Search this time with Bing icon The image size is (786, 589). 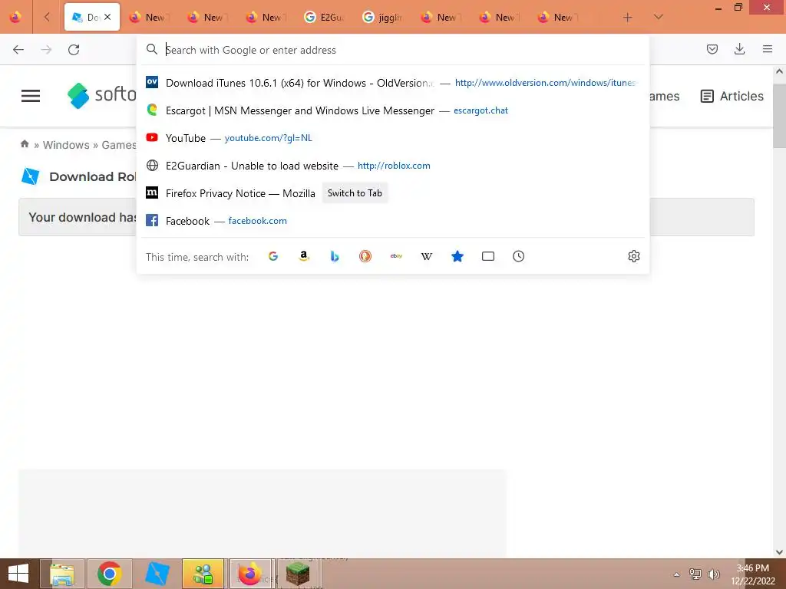335,256
